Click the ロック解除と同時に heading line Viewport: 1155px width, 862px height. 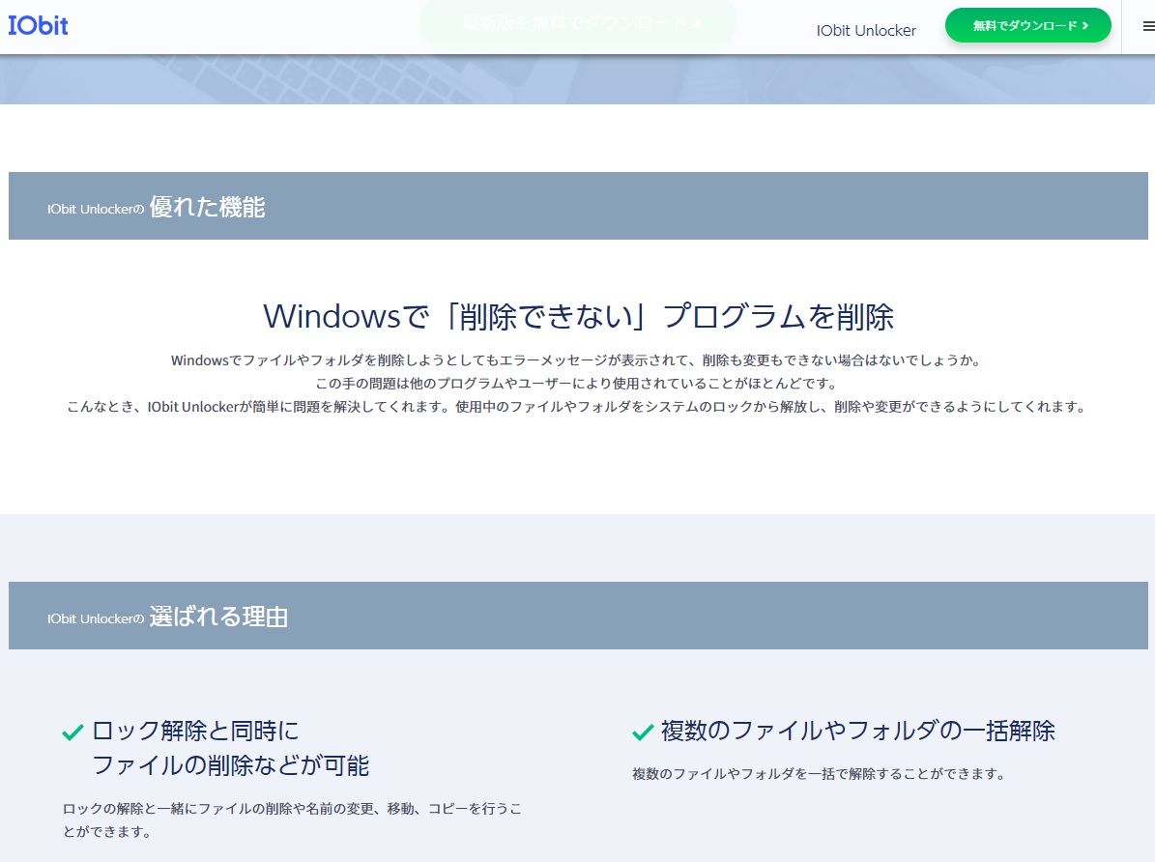coord(195,731)
